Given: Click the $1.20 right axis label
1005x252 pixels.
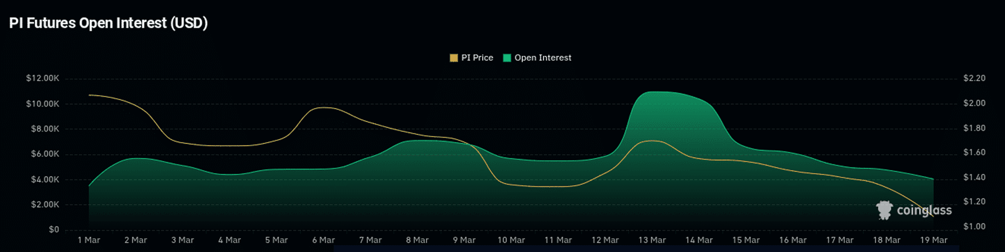Looking at the screenshot, I should click(x=974, y=202).
